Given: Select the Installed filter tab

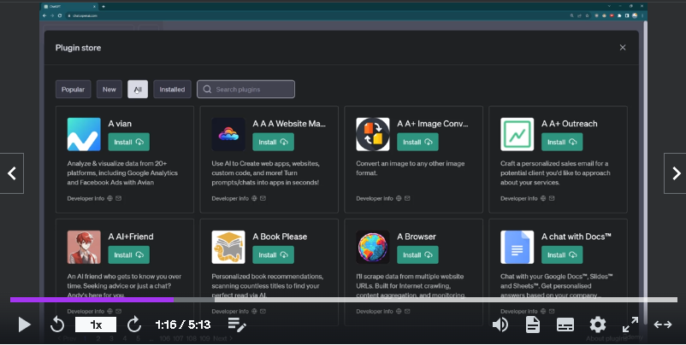Looking at the screenshot, I should coord(172,89).
